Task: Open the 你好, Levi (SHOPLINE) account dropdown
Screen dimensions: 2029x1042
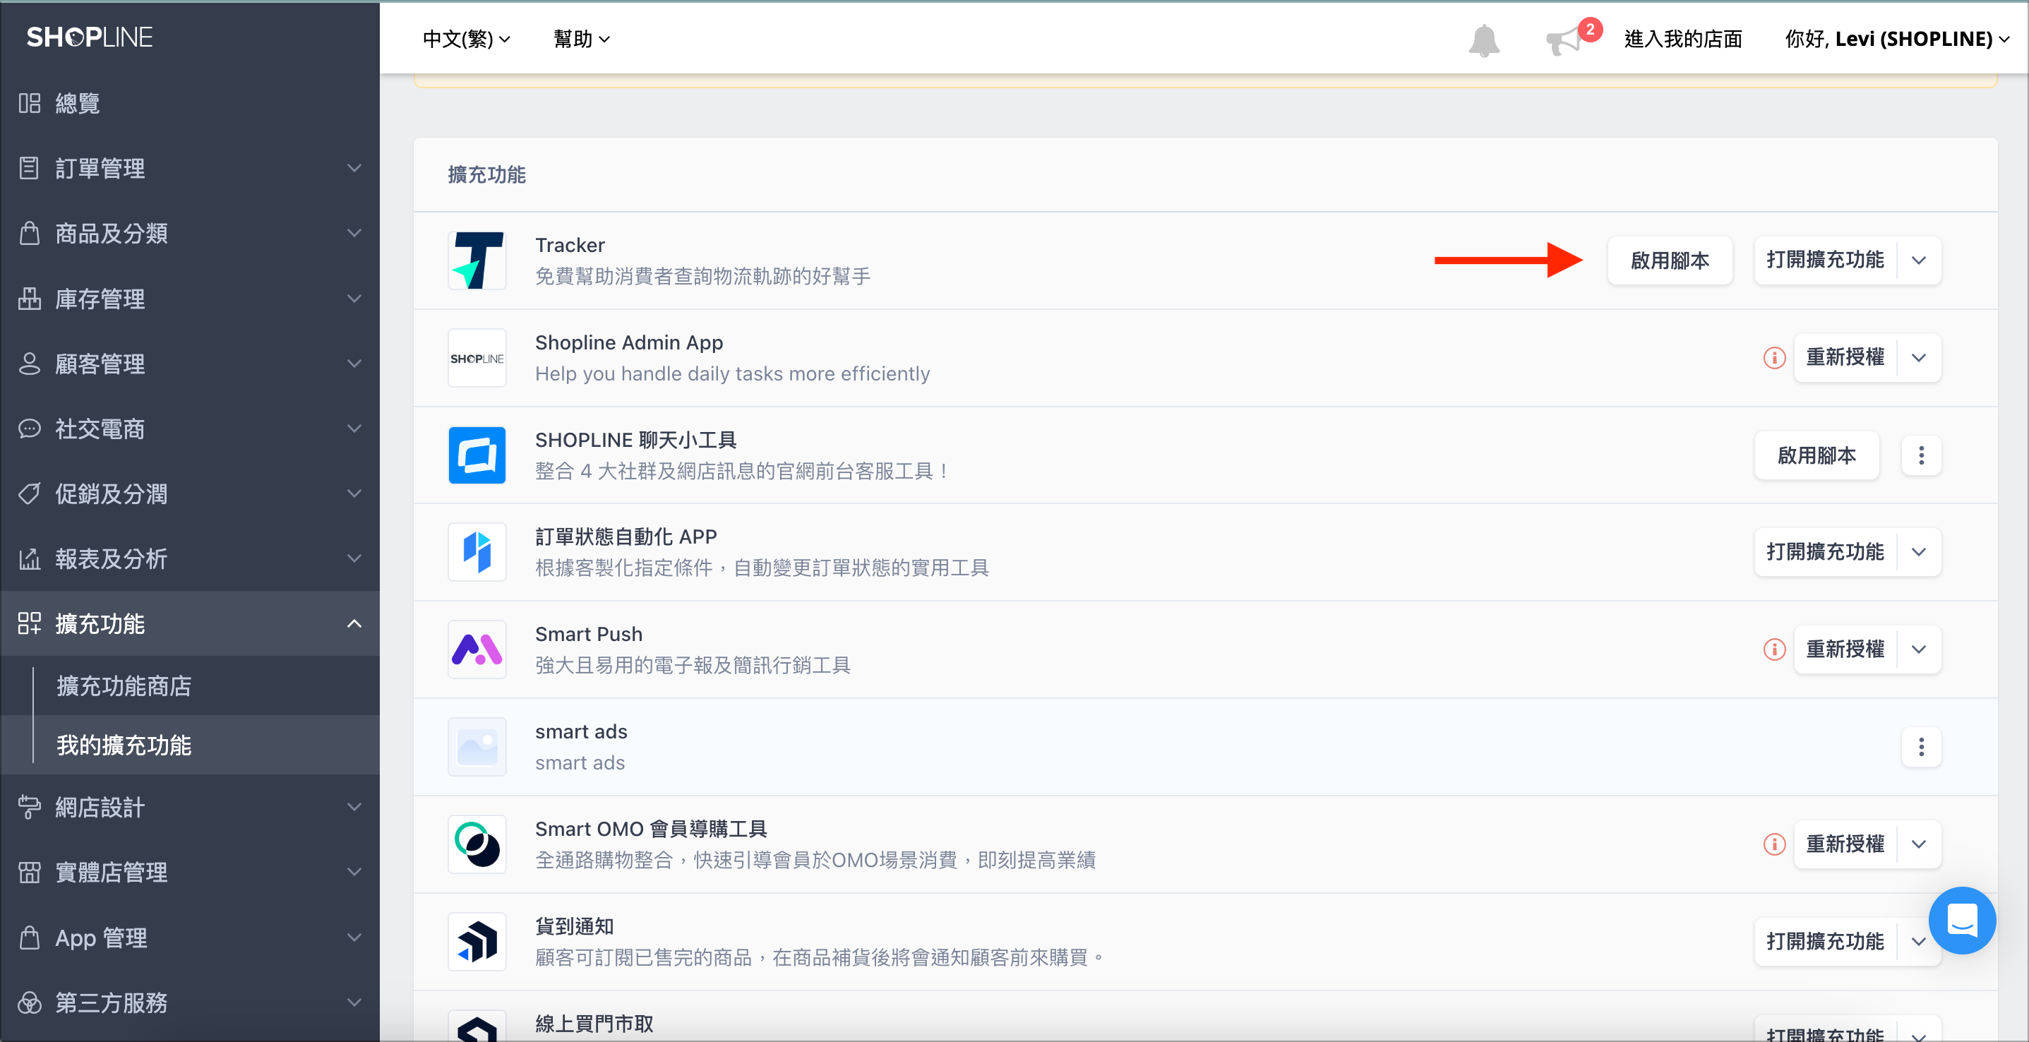Action: [x=1897, y=39]
